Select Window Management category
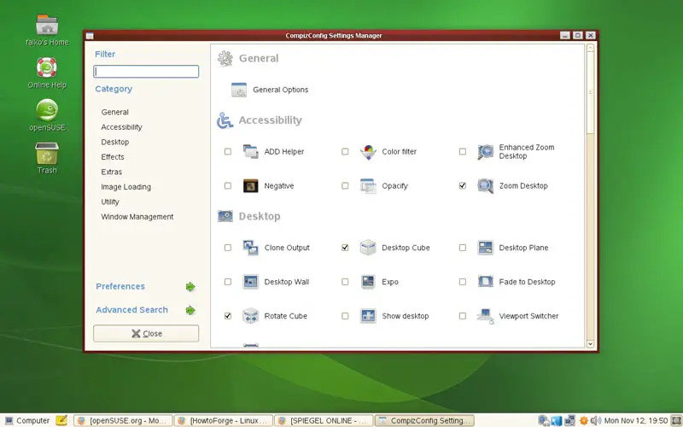The image size is (683, 427). [x=137, y=217]
